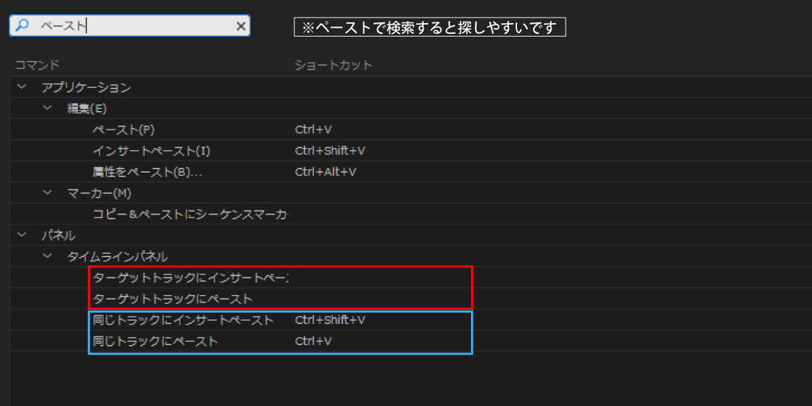
Task: Click Ctrl+Shift+V shortcut of インサートペースト(I)
Action: point(330,150)
